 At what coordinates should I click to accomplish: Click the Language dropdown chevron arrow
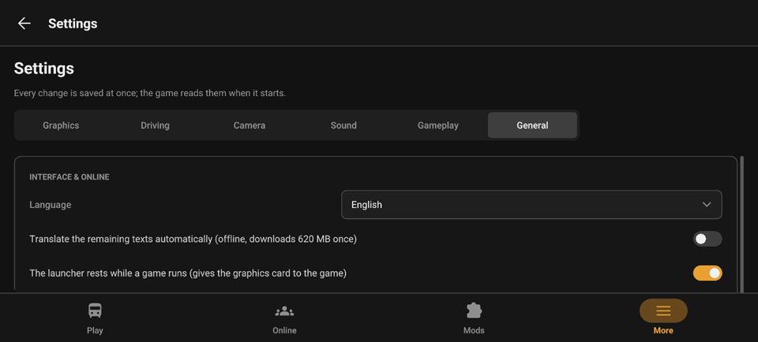(x=707, y=205)
